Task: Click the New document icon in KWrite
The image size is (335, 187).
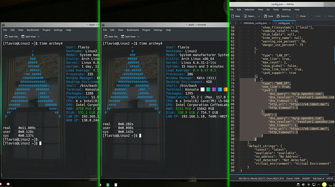Action: coord(233,16)
